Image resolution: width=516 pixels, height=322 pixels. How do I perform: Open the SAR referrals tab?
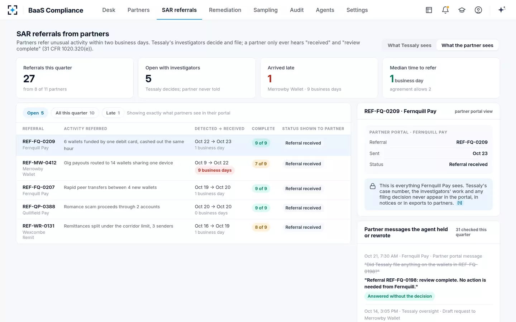pos(179,10)
